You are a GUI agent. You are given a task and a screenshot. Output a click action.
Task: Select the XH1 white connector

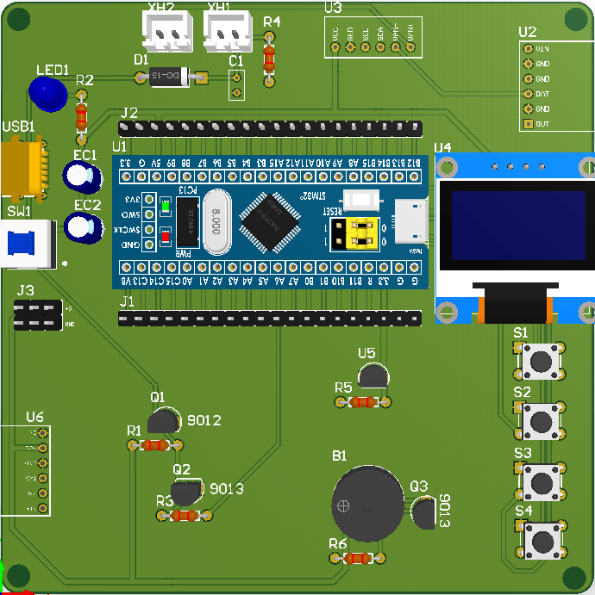coord(228,31)
